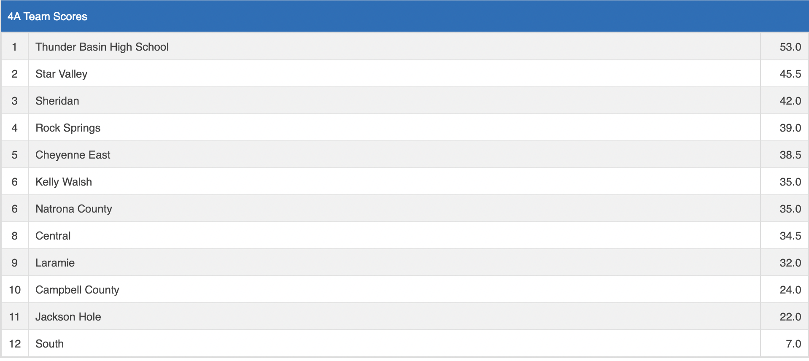Click Rock Springs team name
Image resolution: width=809 pixels, height=361 pixels.
(67, 128)
